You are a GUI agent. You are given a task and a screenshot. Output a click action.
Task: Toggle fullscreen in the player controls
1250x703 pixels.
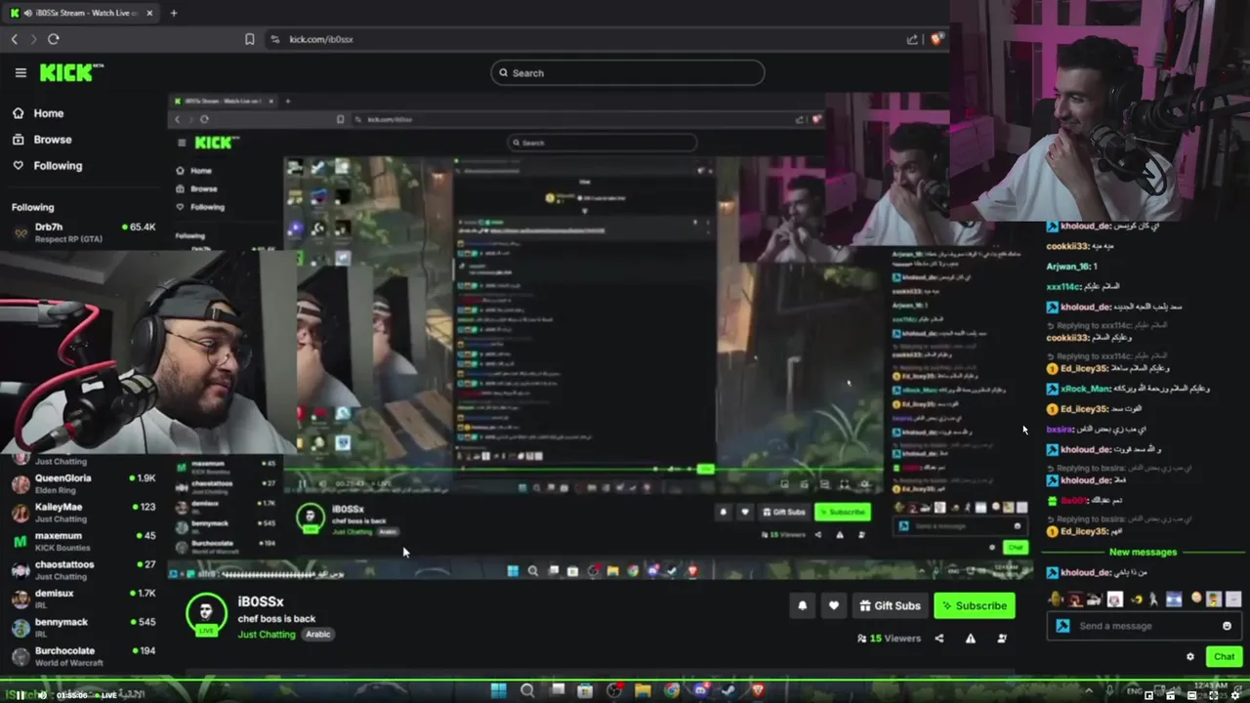1214,695
